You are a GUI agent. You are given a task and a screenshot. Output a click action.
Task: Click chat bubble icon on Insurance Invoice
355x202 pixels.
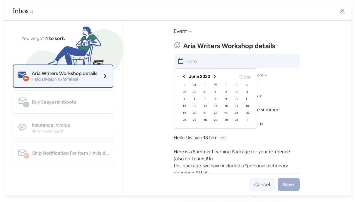[x=22, y=128]
